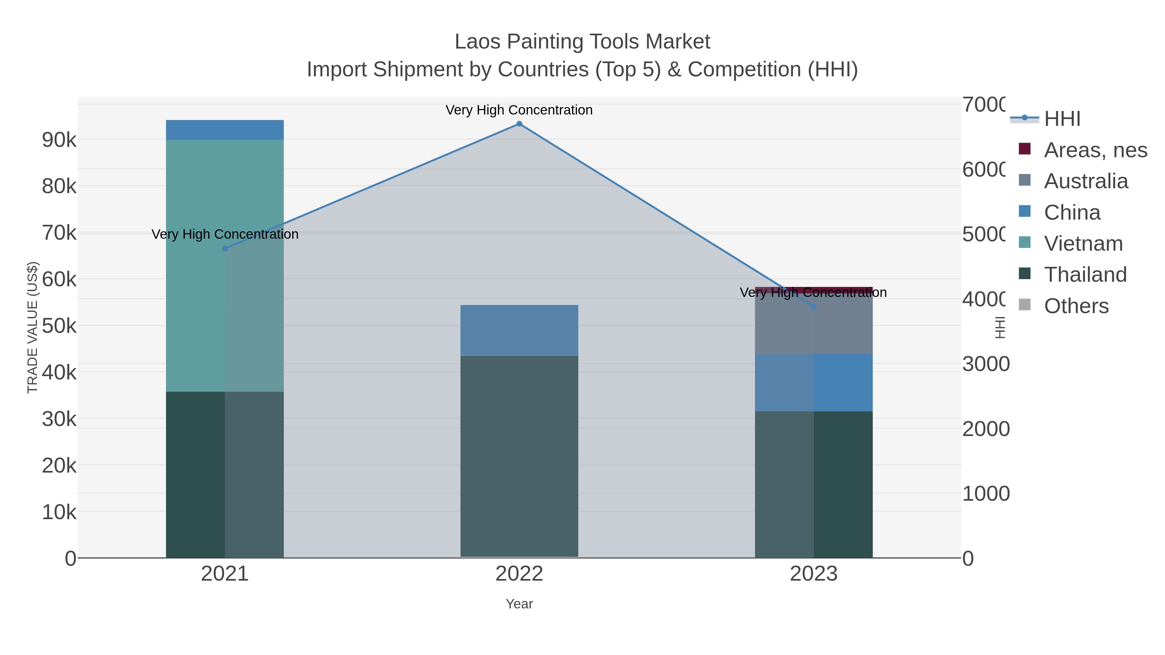Toggle the Vietnam legend entry
The image size is (1165, 655).
click(1070, 243)
